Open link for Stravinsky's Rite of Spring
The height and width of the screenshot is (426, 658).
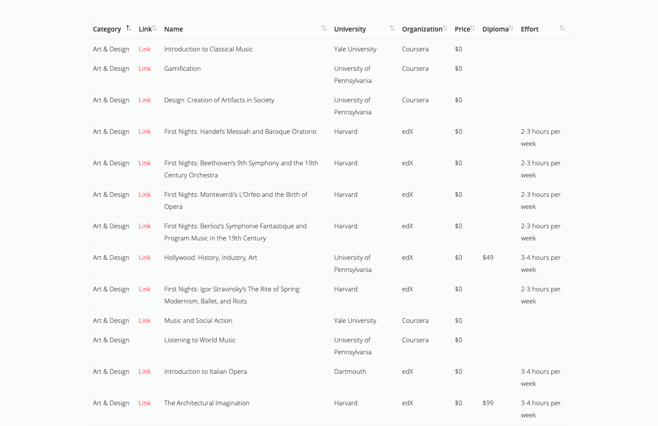(144, 289)
